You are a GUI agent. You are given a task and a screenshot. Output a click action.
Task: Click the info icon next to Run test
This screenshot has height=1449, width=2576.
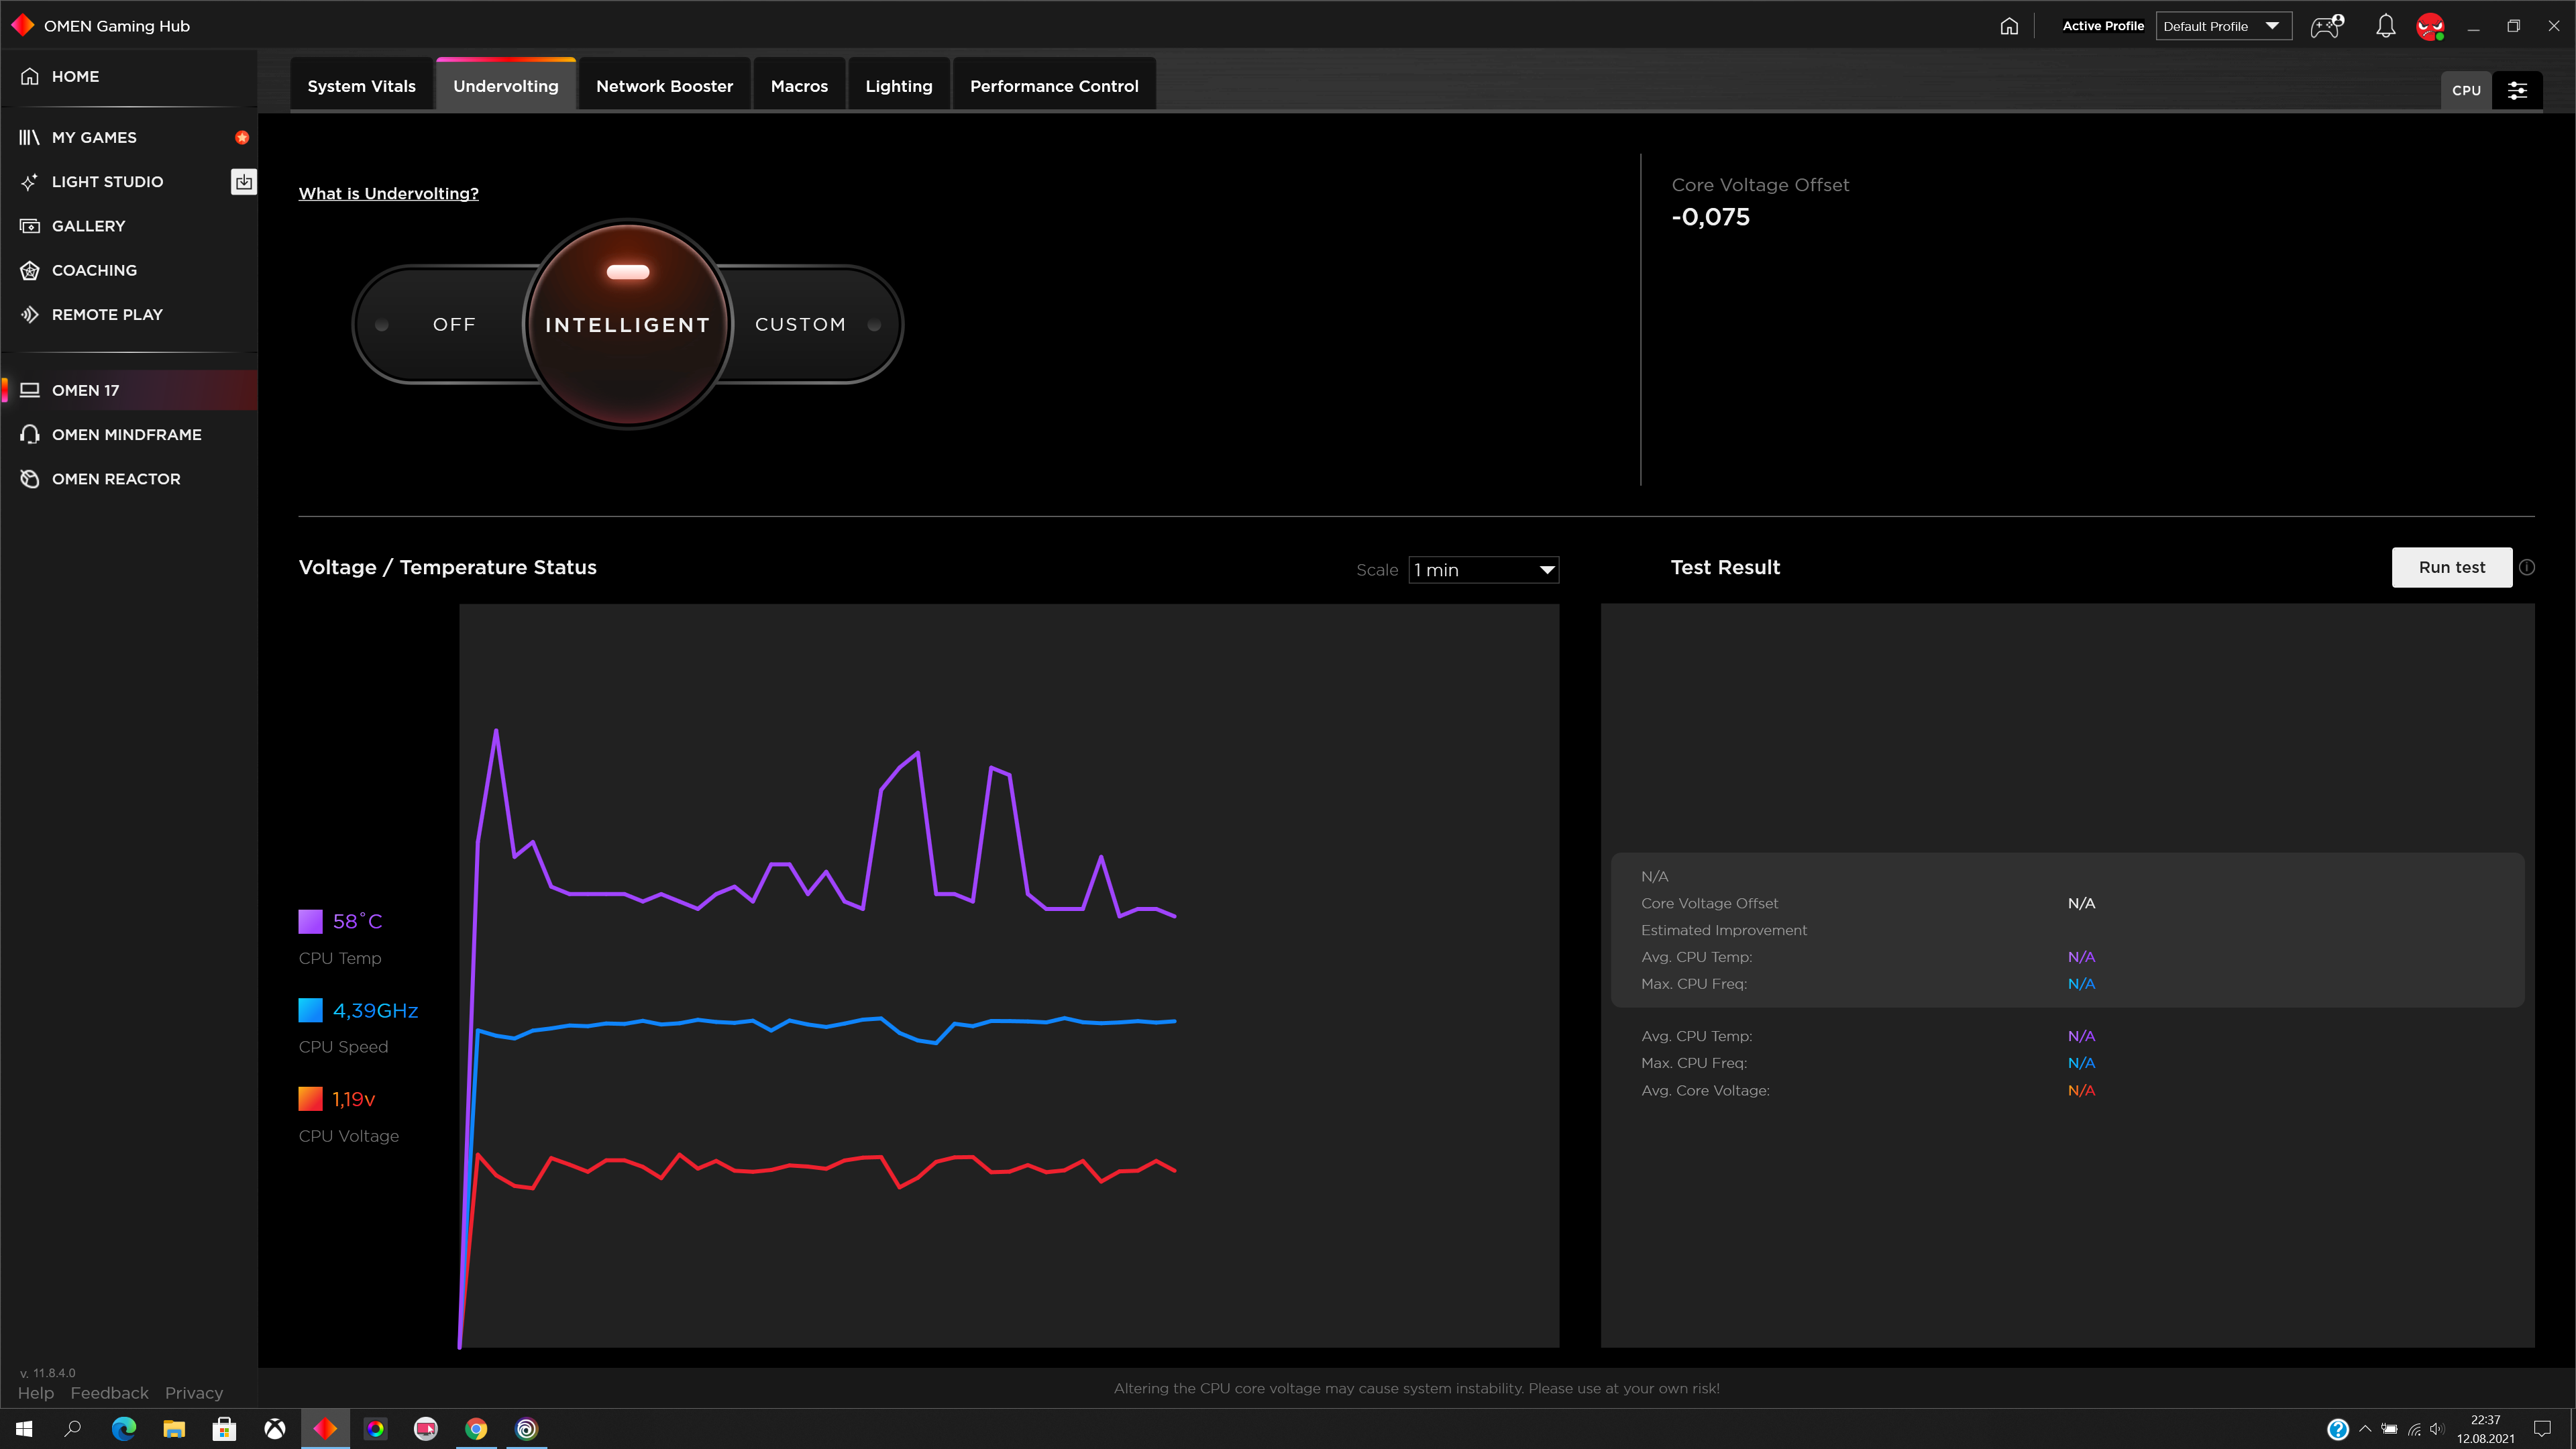coord(2527,567)
